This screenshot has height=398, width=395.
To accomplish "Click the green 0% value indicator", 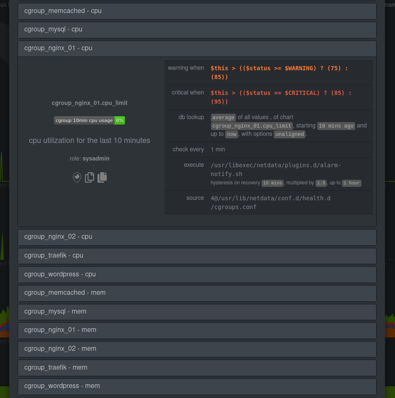I will pyautogui.click(x=120, y=120).
